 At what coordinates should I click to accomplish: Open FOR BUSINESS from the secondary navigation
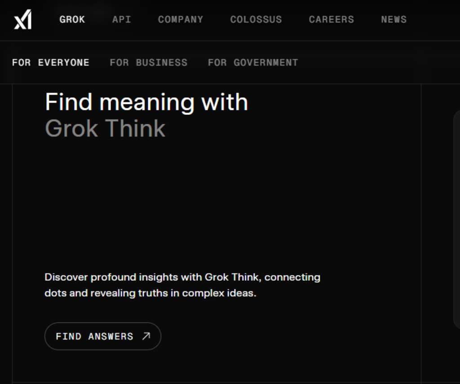coord(148,62)
